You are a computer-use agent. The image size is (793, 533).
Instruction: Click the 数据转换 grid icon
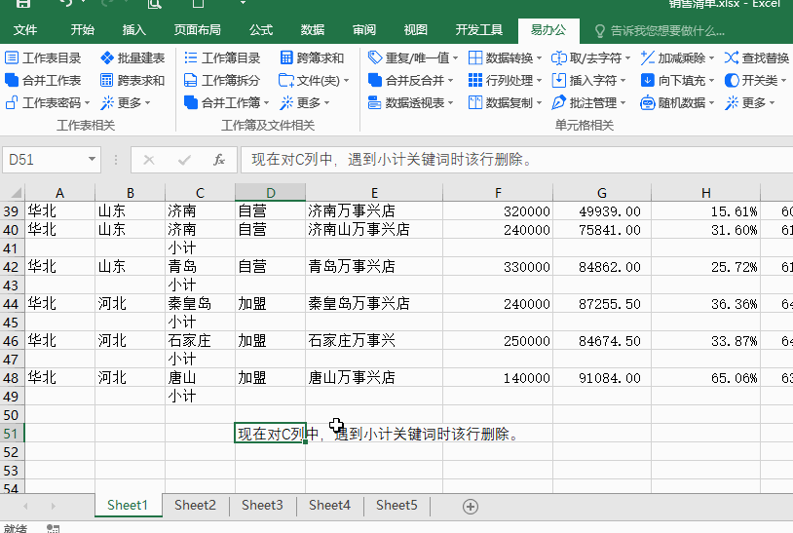point(474,57)
